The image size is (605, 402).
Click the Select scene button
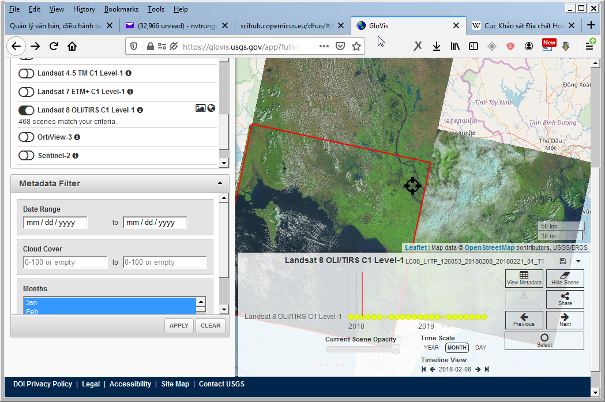544,341
